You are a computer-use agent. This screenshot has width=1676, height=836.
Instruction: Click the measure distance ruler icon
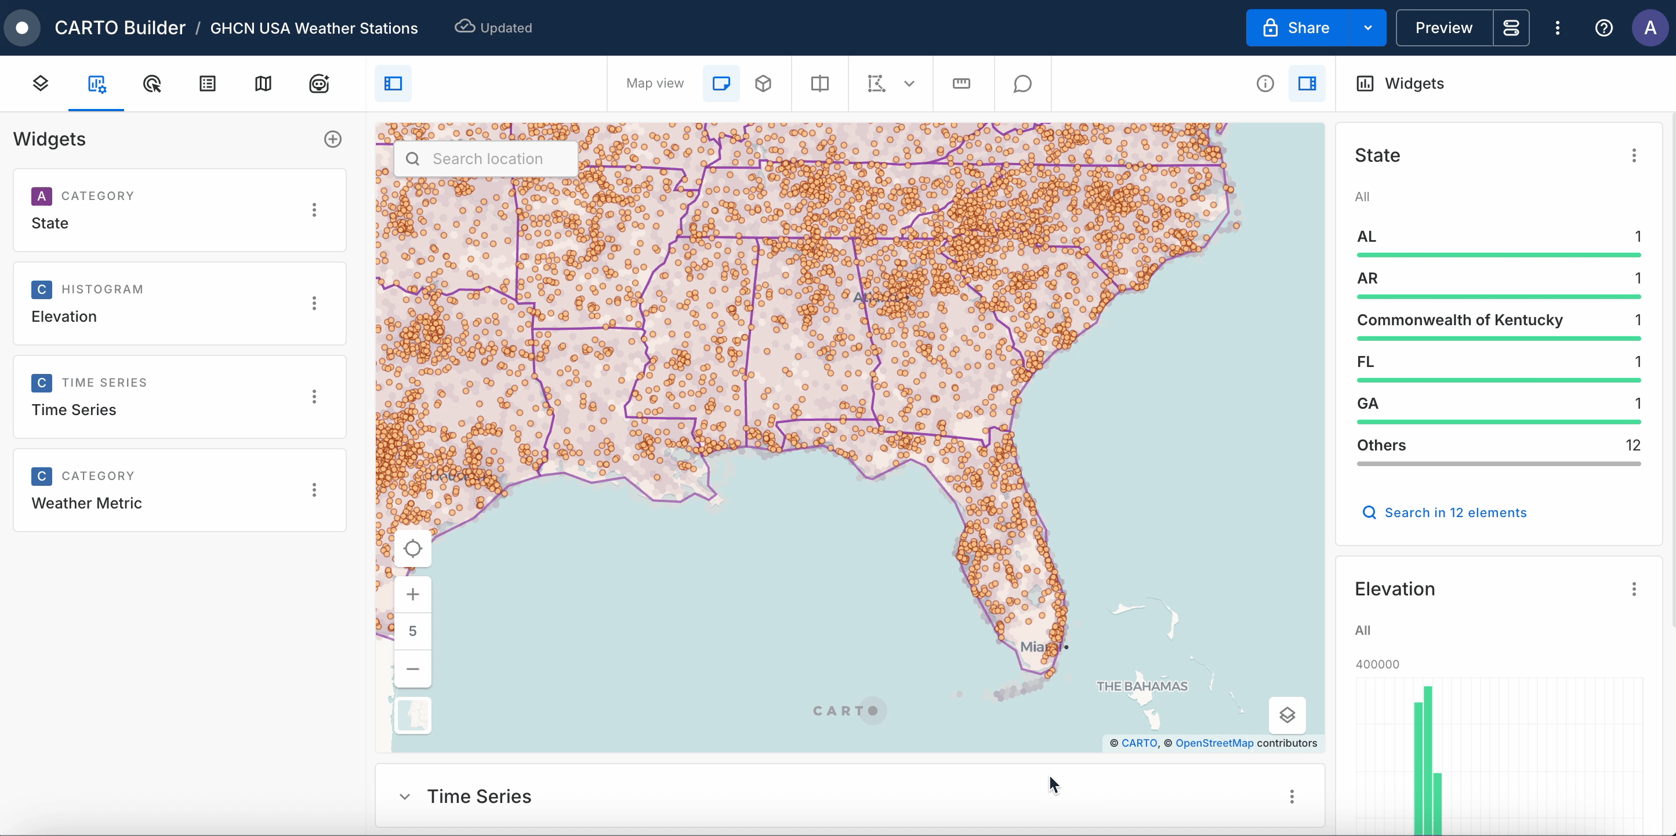961,83
